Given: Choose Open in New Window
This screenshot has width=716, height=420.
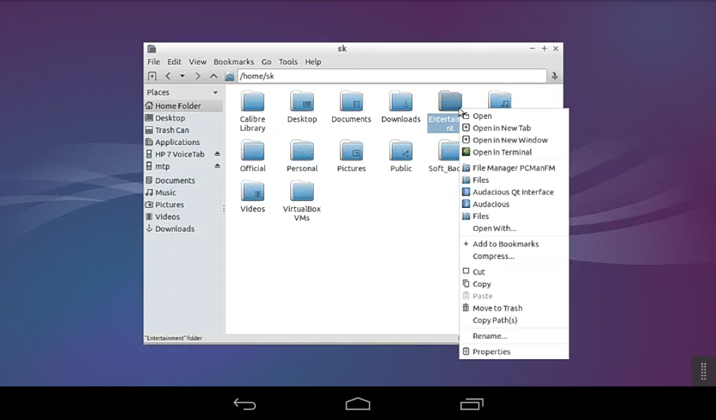Looking at the screenshot, I should click(x=514, y=140).
